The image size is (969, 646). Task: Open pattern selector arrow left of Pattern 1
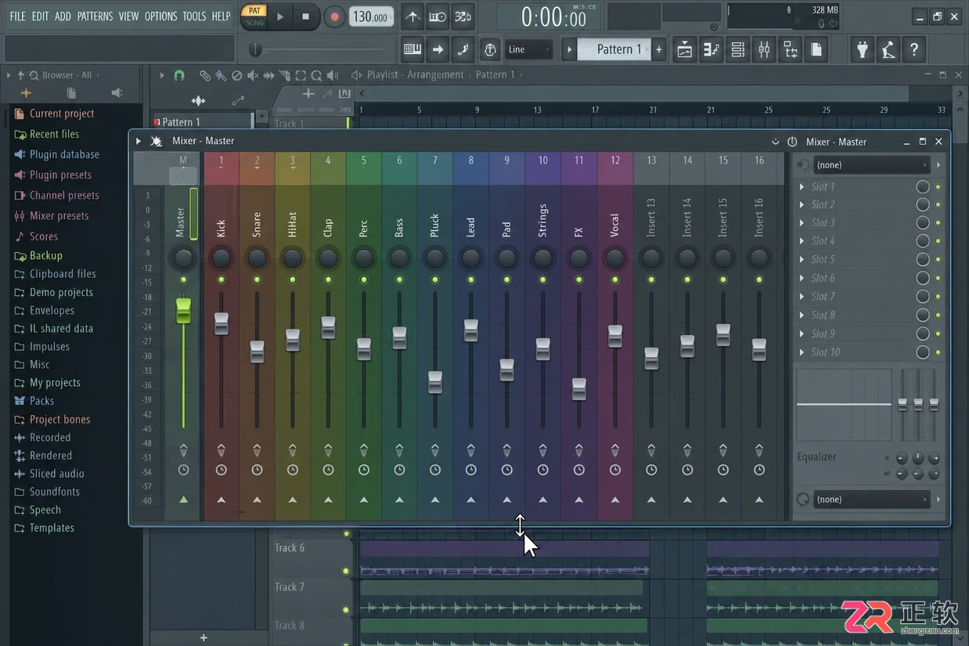coord(570,49)
